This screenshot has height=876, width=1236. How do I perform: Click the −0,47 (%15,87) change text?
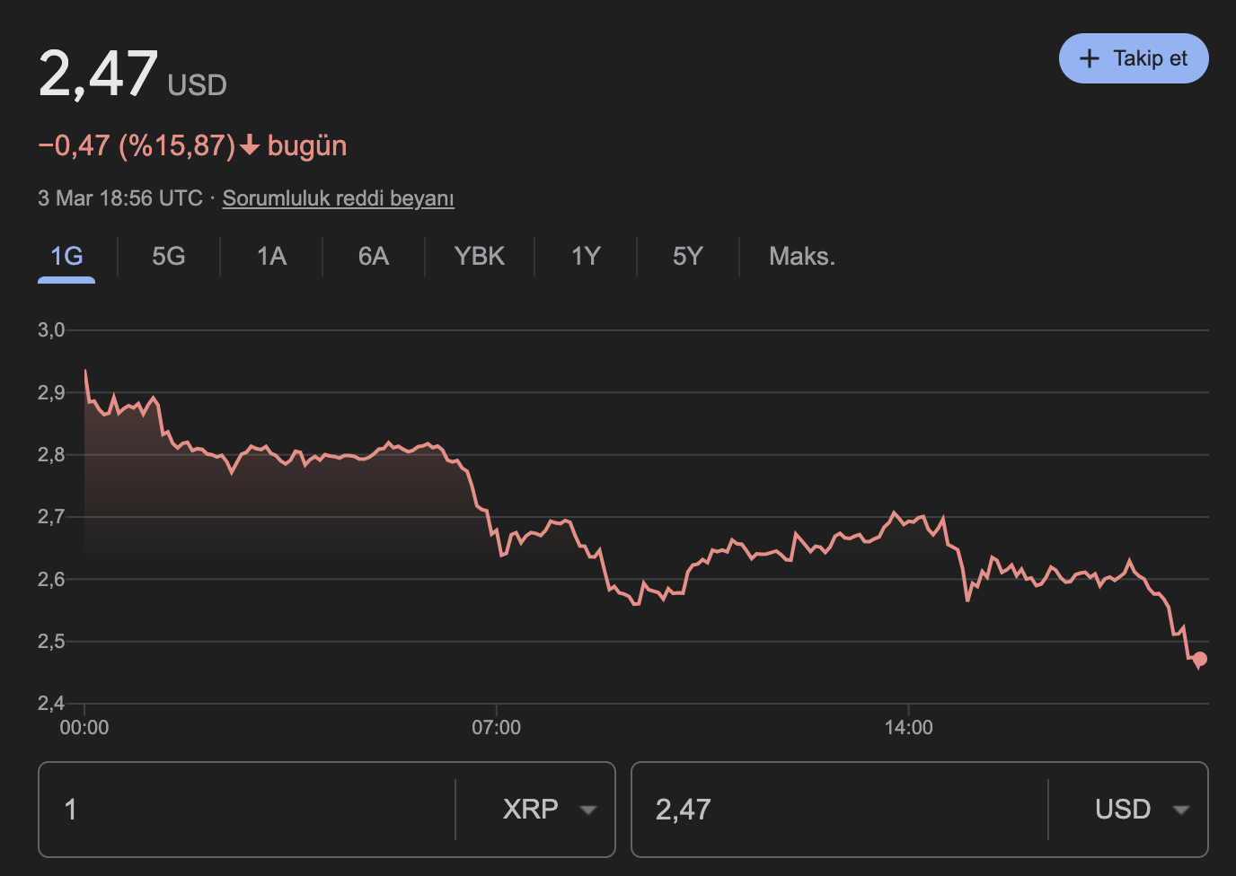pyautogui.click(x=137, y=145)
